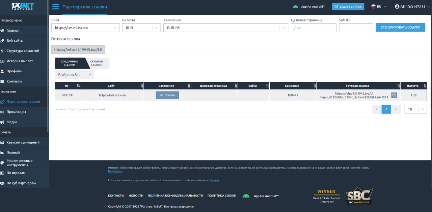This screenshot has width=432, height=212.
Task: Click the Sub ID input field
Action: [x=356, y=28]
